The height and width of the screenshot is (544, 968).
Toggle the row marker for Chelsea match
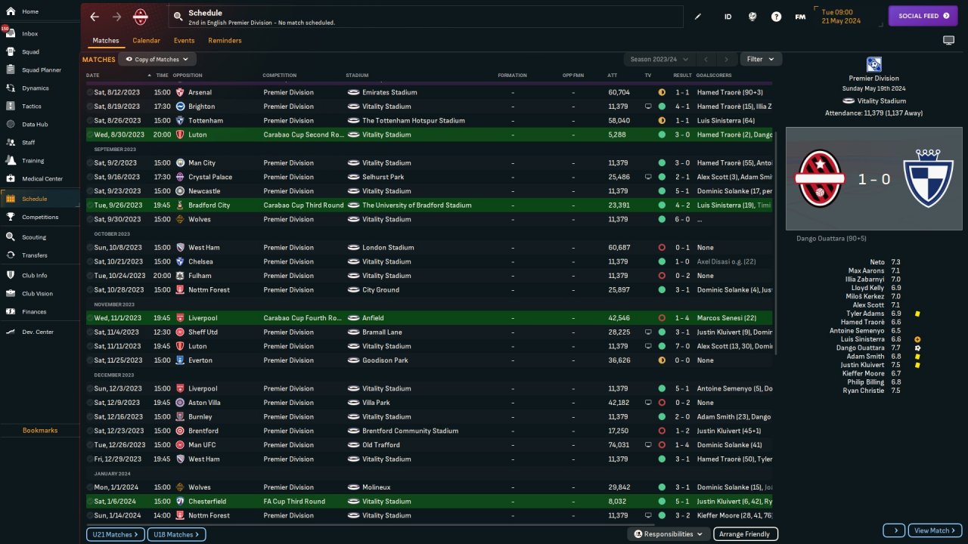tap(90, 261)
